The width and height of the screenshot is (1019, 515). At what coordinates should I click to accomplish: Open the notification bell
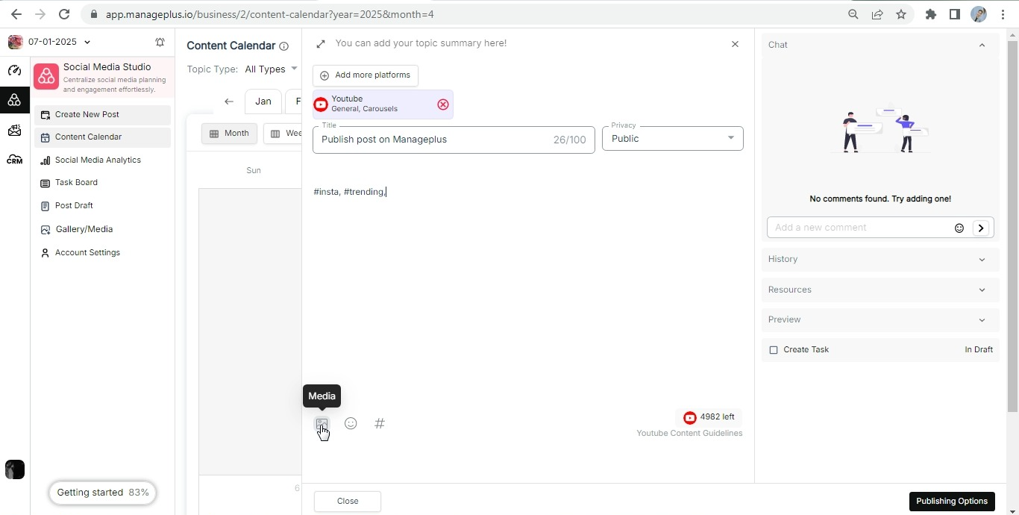tap(160, 43)
